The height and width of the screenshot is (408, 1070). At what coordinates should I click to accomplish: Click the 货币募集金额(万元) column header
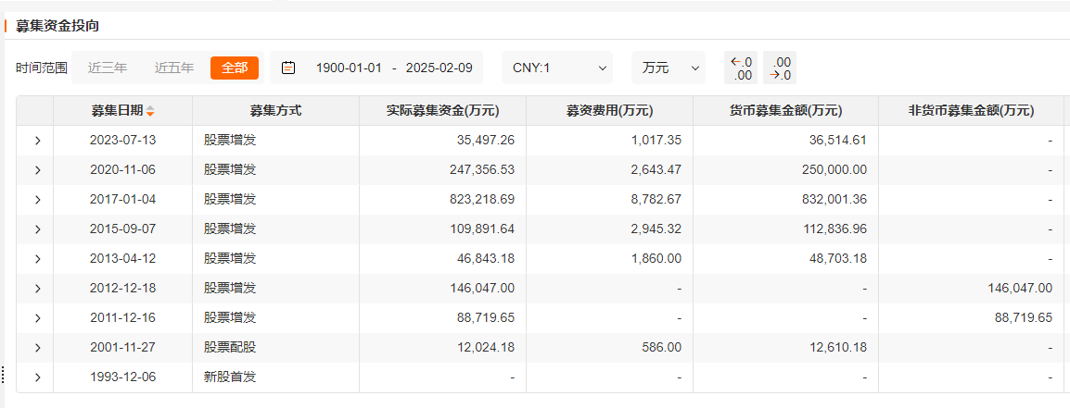click(785, 111)
